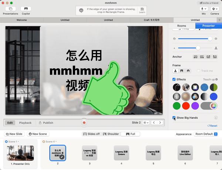
Task: Choose the solid red color effect
Action: pos(186,106)
